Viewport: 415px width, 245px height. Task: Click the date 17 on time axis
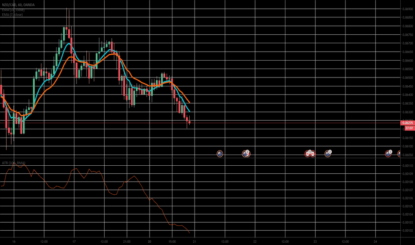(74, 241)
